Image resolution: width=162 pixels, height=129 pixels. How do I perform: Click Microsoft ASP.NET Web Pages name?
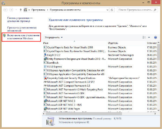coord(64,109)
